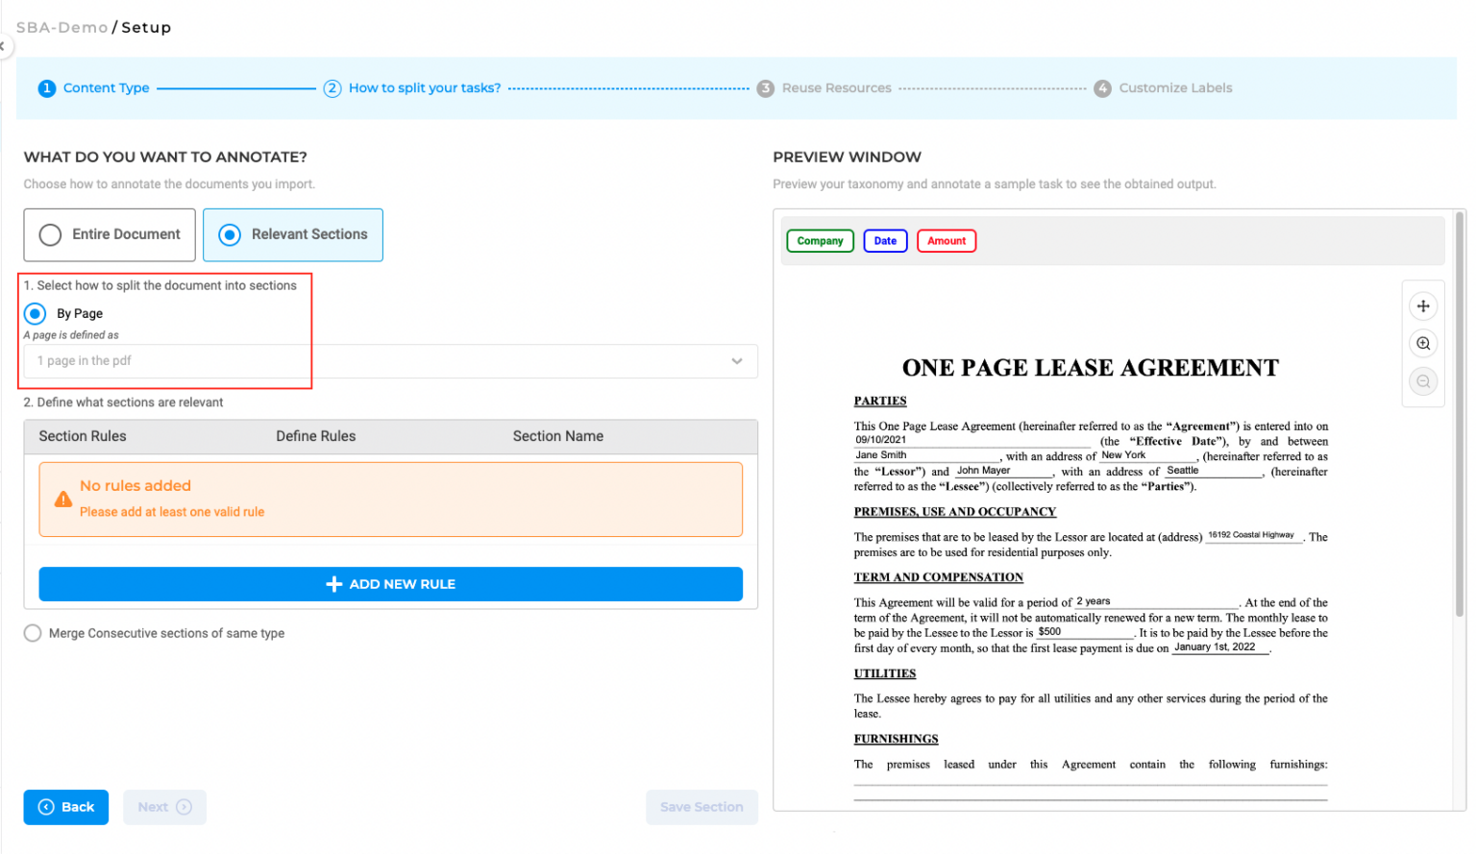Zoom in on the preview document
Screen dimensions: 1476x854
pyautogui.click(x=1423, y=343)
